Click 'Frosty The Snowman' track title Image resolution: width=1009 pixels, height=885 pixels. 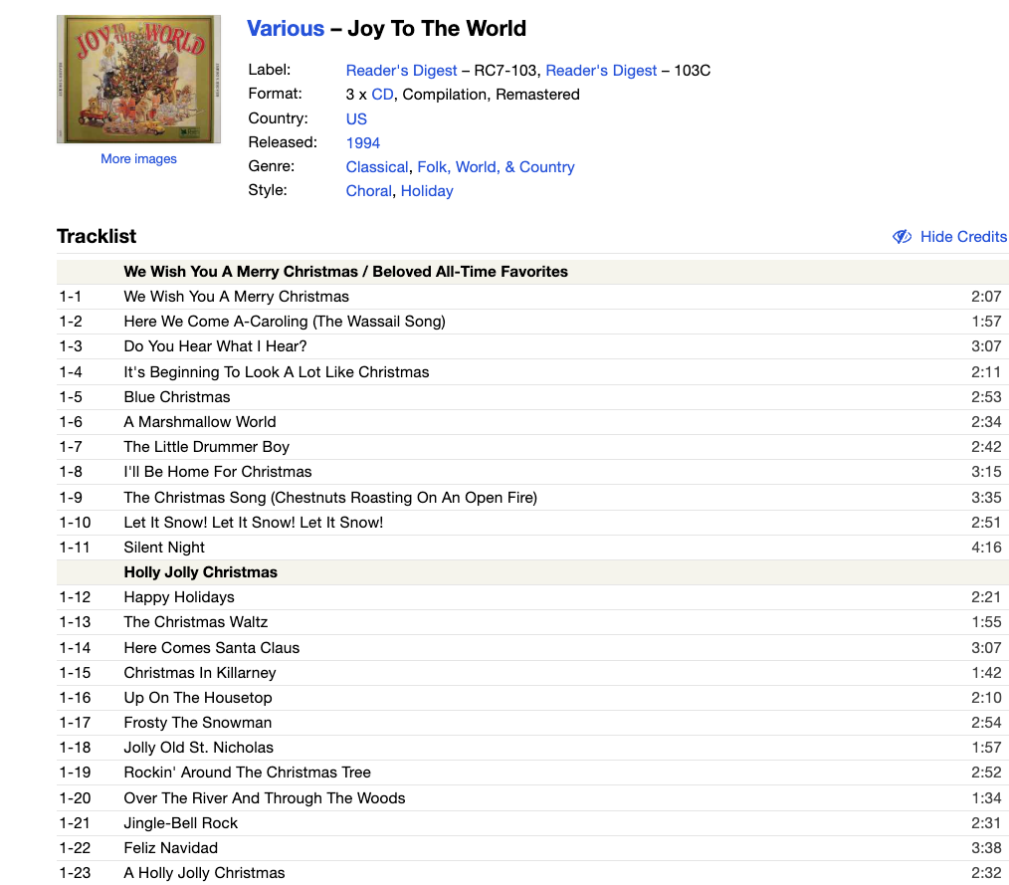(x=198, y=723)
